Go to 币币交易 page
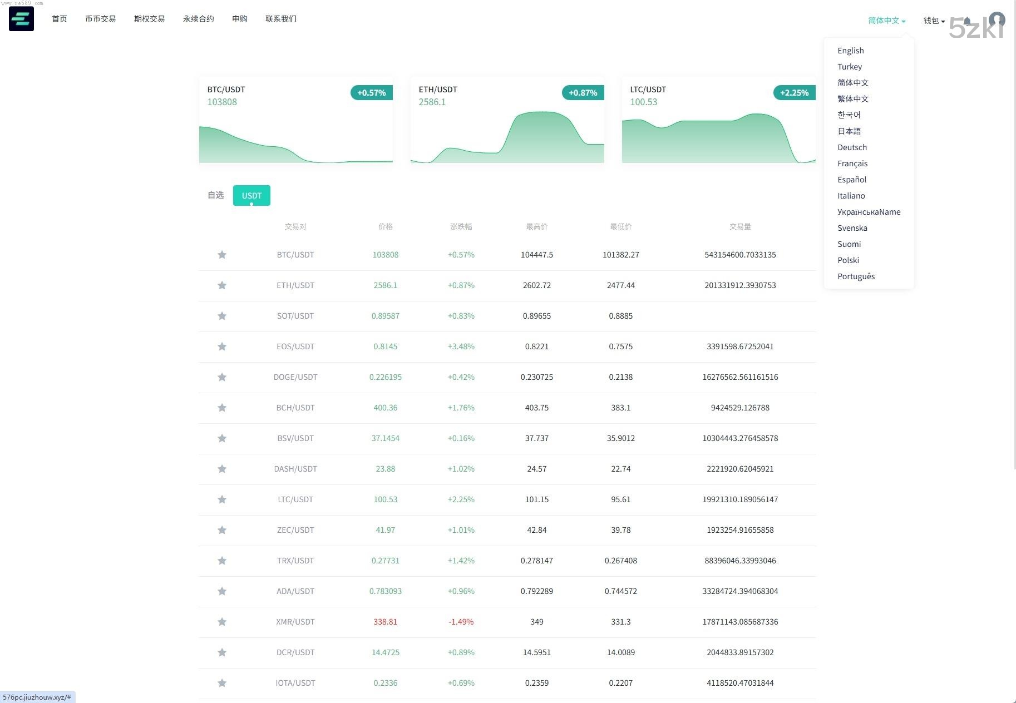The image size is (1016, 703). [x=100, y=19]
